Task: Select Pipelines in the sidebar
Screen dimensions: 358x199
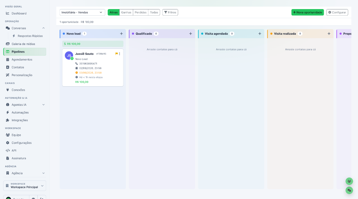Action: (25, 52)
